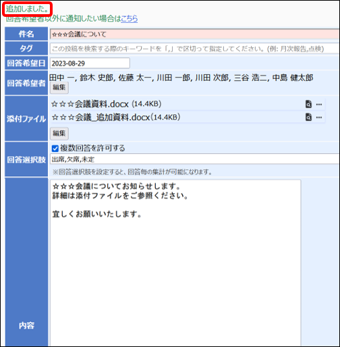This screenshot has width=340, height=347.
Task: Click into the タグ keyword field
Action: 195,49
